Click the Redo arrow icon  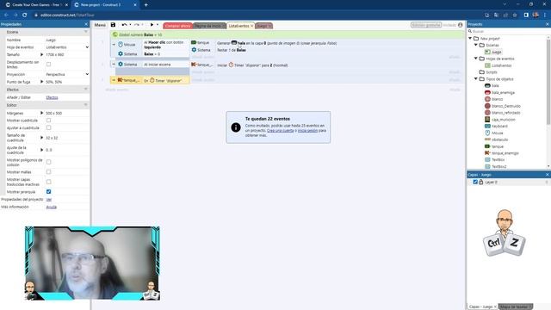click(x=137, y=25)
